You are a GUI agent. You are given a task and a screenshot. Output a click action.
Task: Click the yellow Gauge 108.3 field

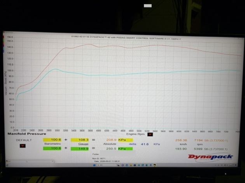tap(80, 140)
